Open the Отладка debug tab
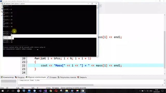 52,77
